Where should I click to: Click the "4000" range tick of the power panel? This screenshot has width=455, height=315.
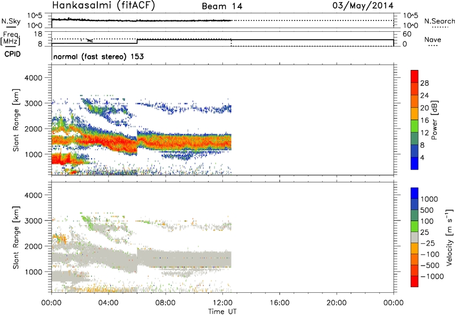(x=33, y=78)
